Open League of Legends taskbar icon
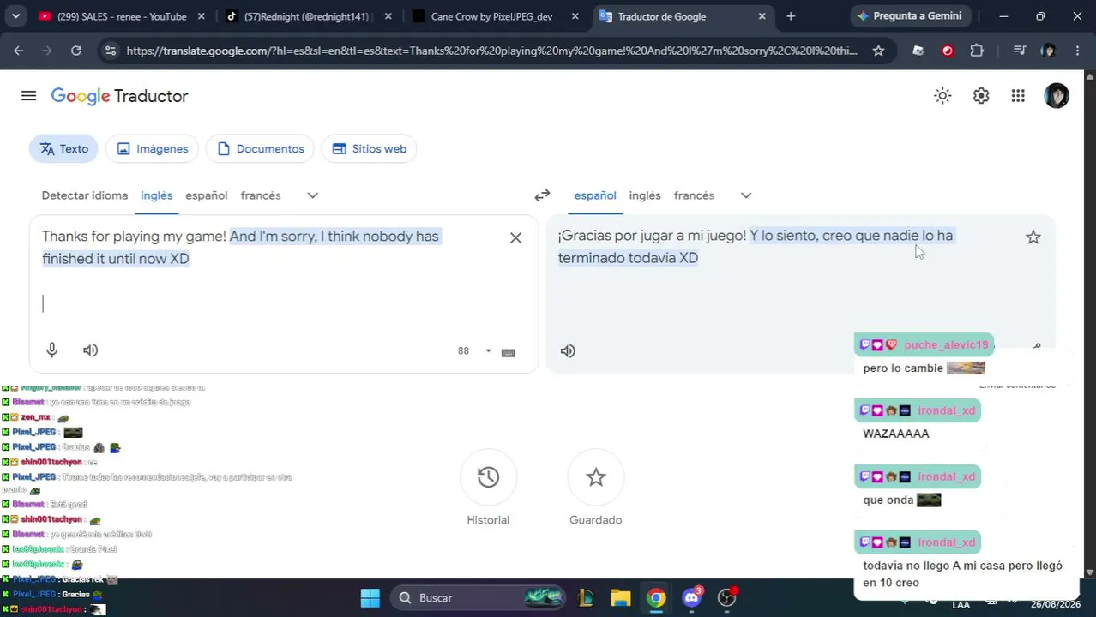Screen dimensions: 1096x617 coord(586,598)
